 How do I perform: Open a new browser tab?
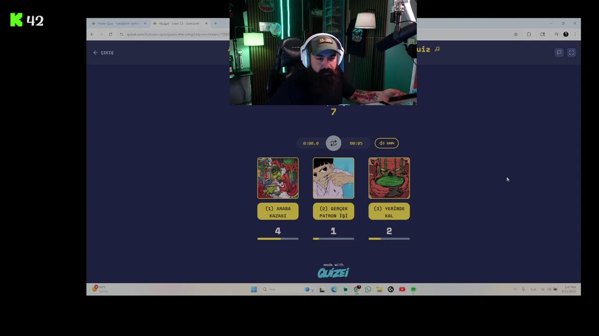coord(215,23)
